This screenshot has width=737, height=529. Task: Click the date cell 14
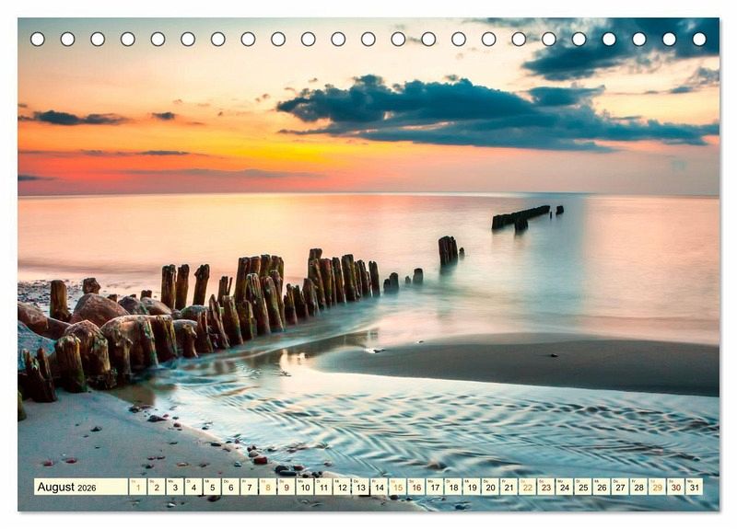coord(380,487)
